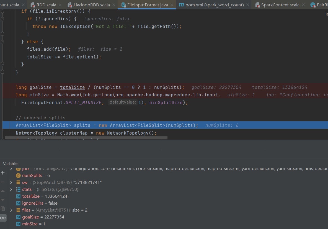328x229 pixels.
Task: Expand the job JobConf variable node
Action: [x=11, y=169]
